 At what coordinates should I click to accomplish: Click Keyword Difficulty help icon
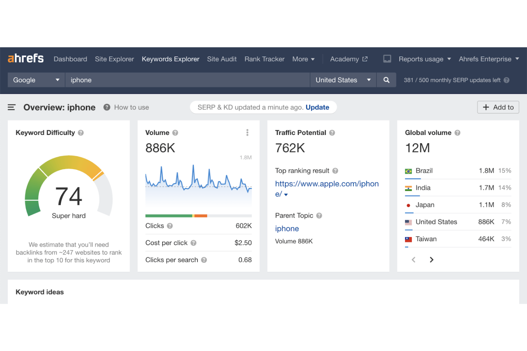(81, 133)
